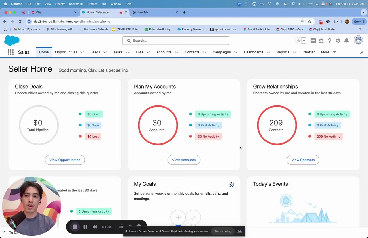Click the Salesforce Search field

click(176, 41)
